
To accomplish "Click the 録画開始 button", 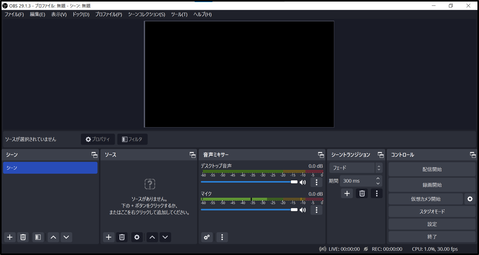I will [x=432, y=185].
